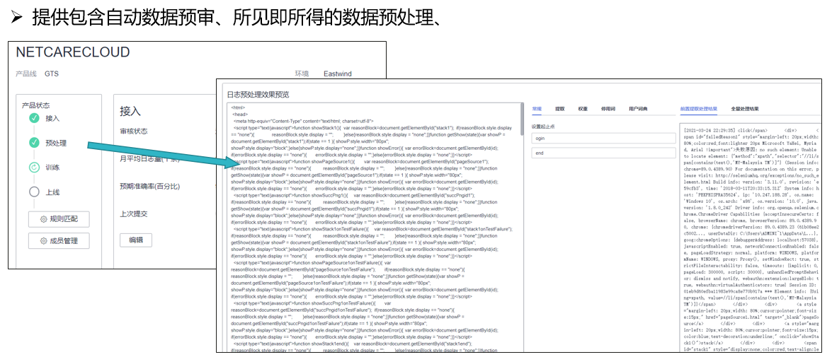
Task: Click the NETCARECLOUD title
Action: click(73, 52)
